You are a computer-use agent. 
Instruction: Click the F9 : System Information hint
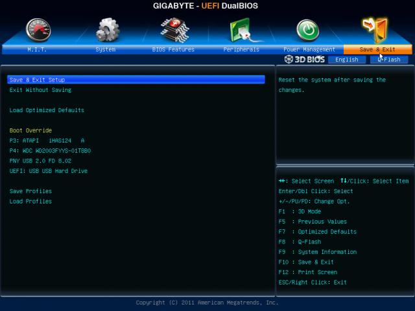pos(317,252)
